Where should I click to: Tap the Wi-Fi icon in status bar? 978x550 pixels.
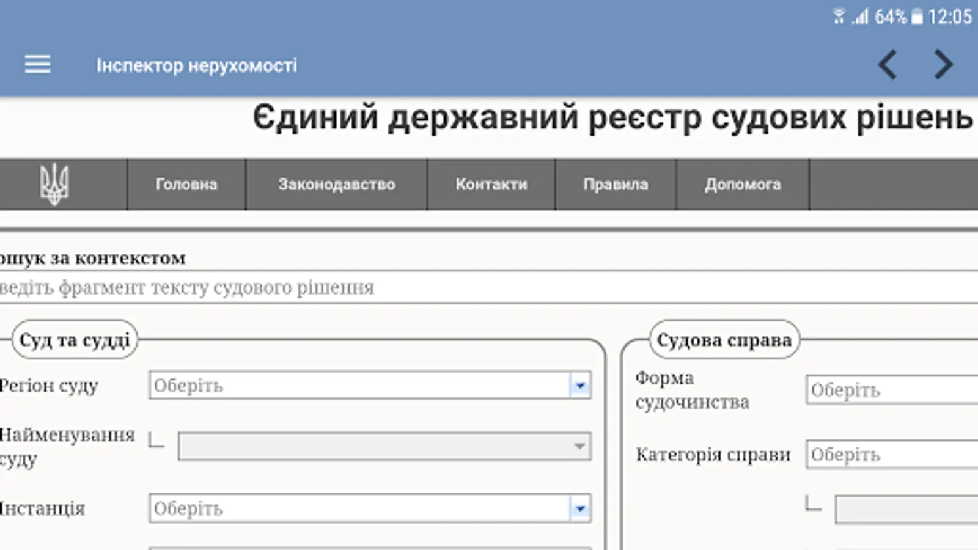(x=839, y=16)
